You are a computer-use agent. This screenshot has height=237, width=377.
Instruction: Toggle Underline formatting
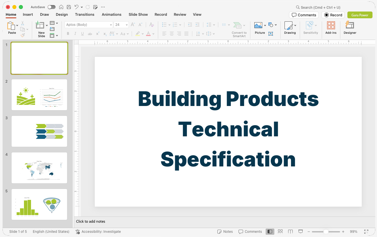coord(82,34)
